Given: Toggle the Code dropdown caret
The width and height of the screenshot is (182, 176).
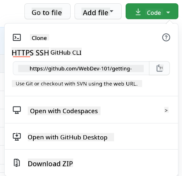Looking at the screenshot, I should coord(168,12).
